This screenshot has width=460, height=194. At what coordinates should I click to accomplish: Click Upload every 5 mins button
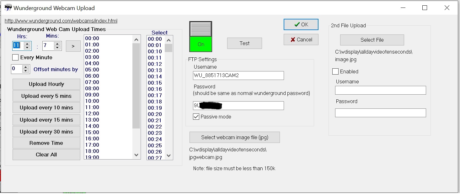point(46,96)
